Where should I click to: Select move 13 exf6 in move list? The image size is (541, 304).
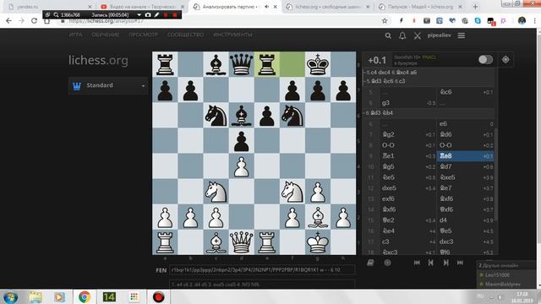407,198
